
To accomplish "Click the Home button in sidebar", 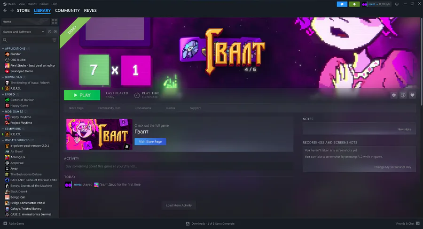I will point(25,22).
